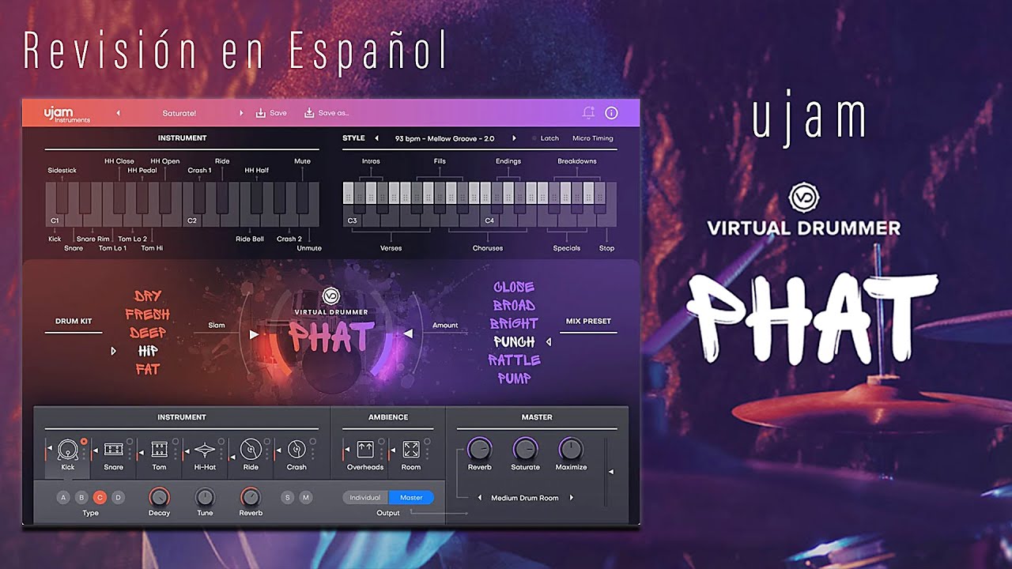Image resolution: width=1012 pixels, height=569 pixels.
Task: Click the Snare volume fader arrow
Action: pos(96,450)
